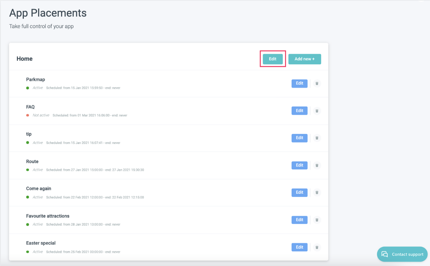This screenshot has height=266, width=430.
Task: Open Edit for the tip placement
Action: [300, 138]
